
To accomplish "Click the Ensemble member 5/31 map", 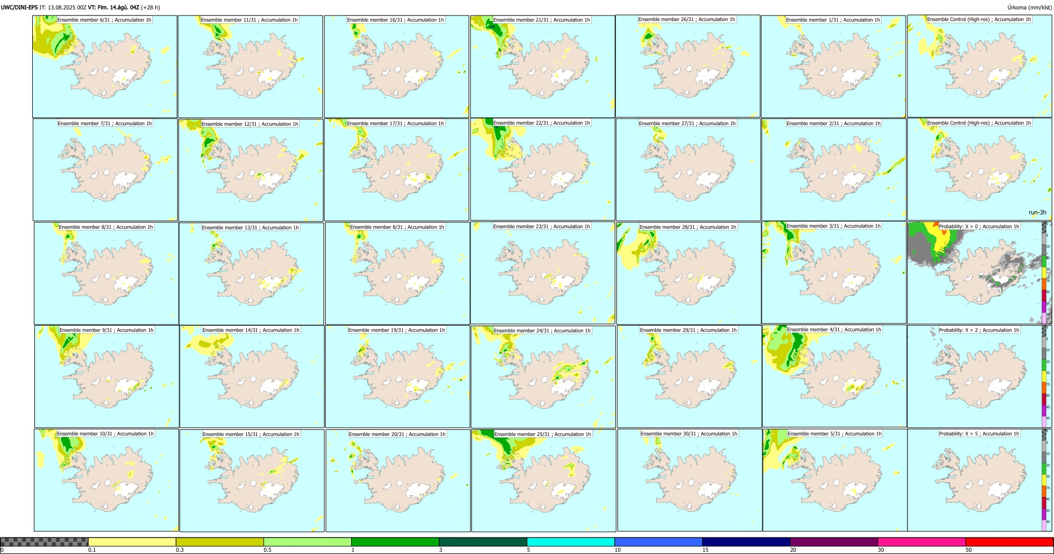I will 835,480.
